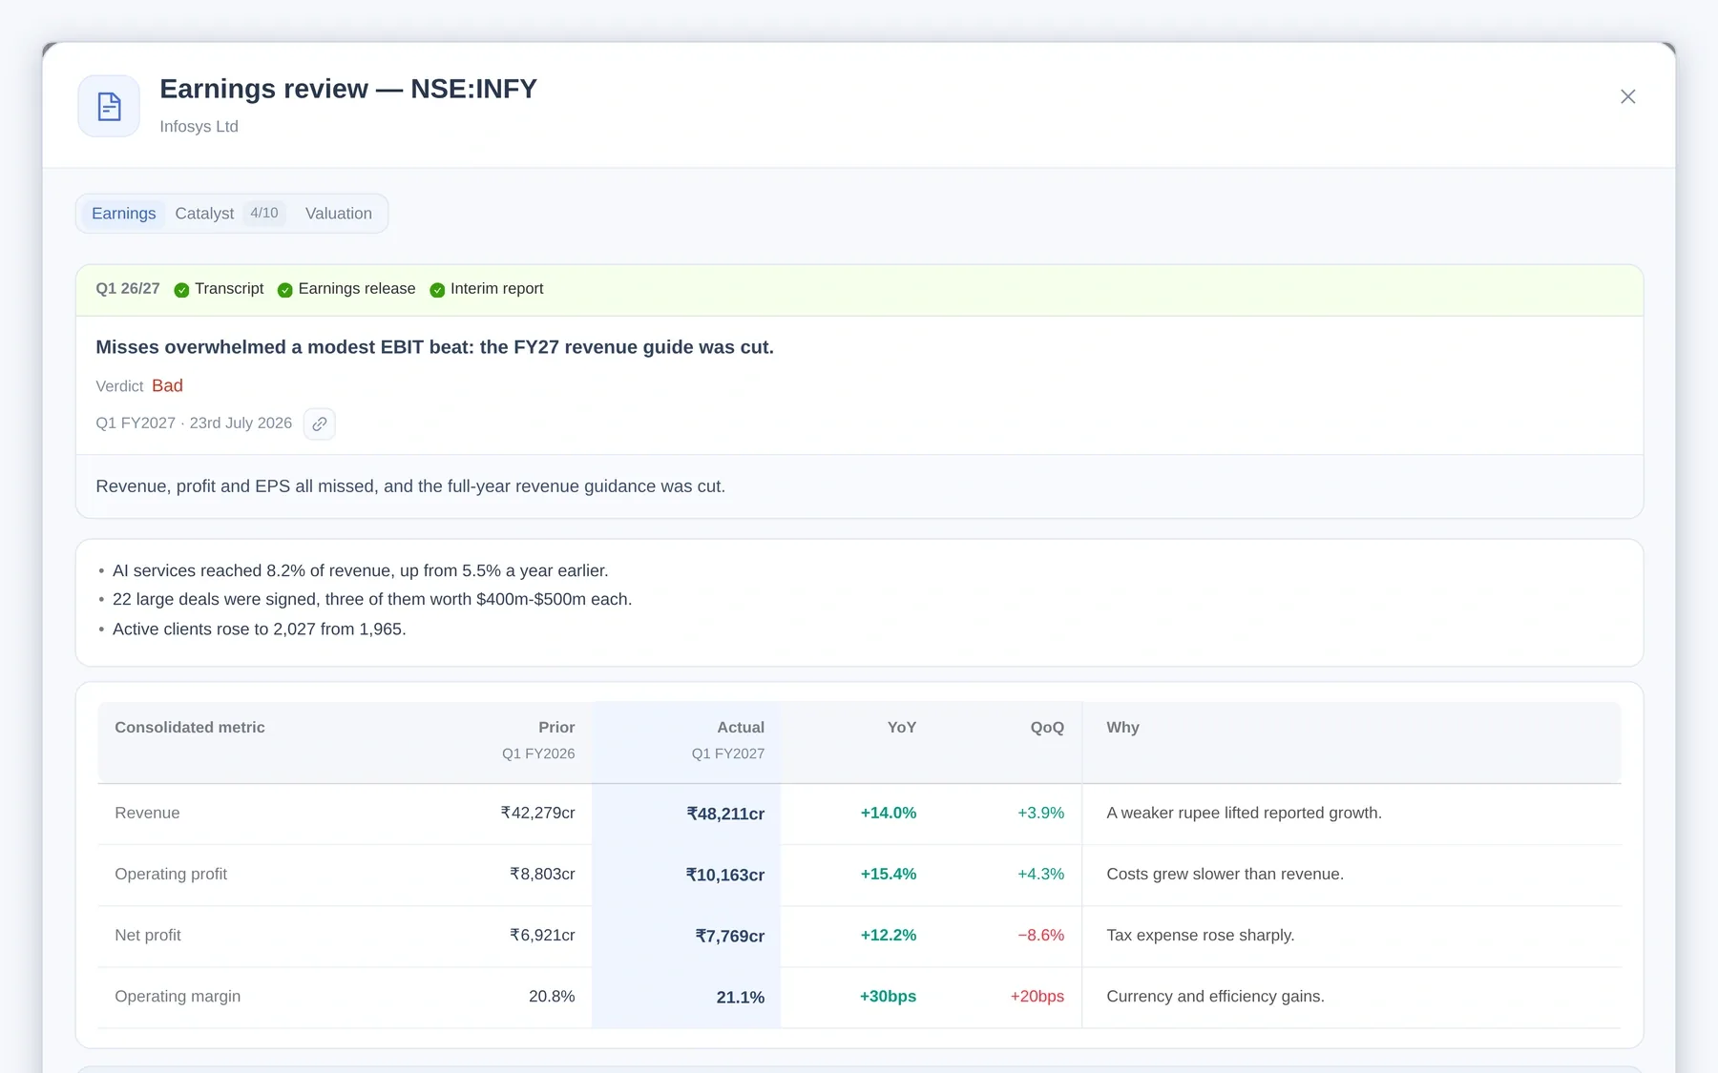Image resolution: width=1718 pixels, height=1073 pixels.
Task: Click the Operating margin YoY +30bps
Action: tap(888, 997)
